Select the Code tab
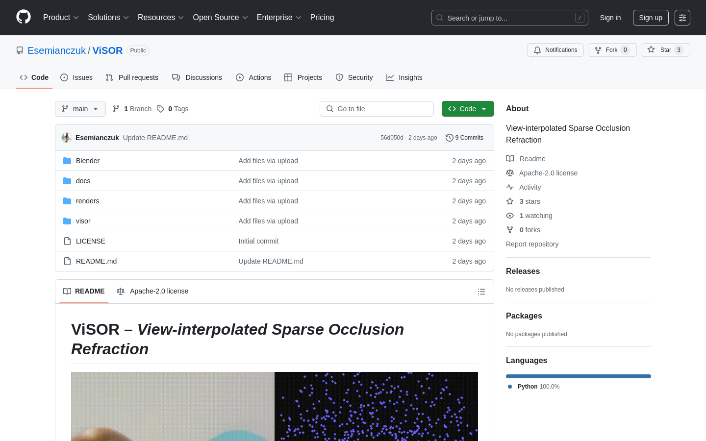Viewport: 706px width, 441px height. tap(34, 77)
